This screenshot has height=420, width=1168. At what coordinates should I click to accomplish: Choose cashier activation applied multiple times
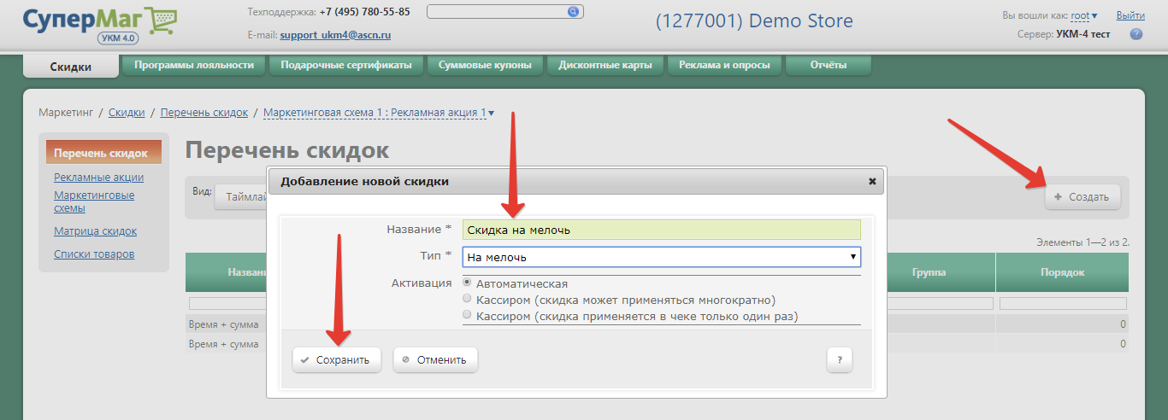(x=467, y=299)
